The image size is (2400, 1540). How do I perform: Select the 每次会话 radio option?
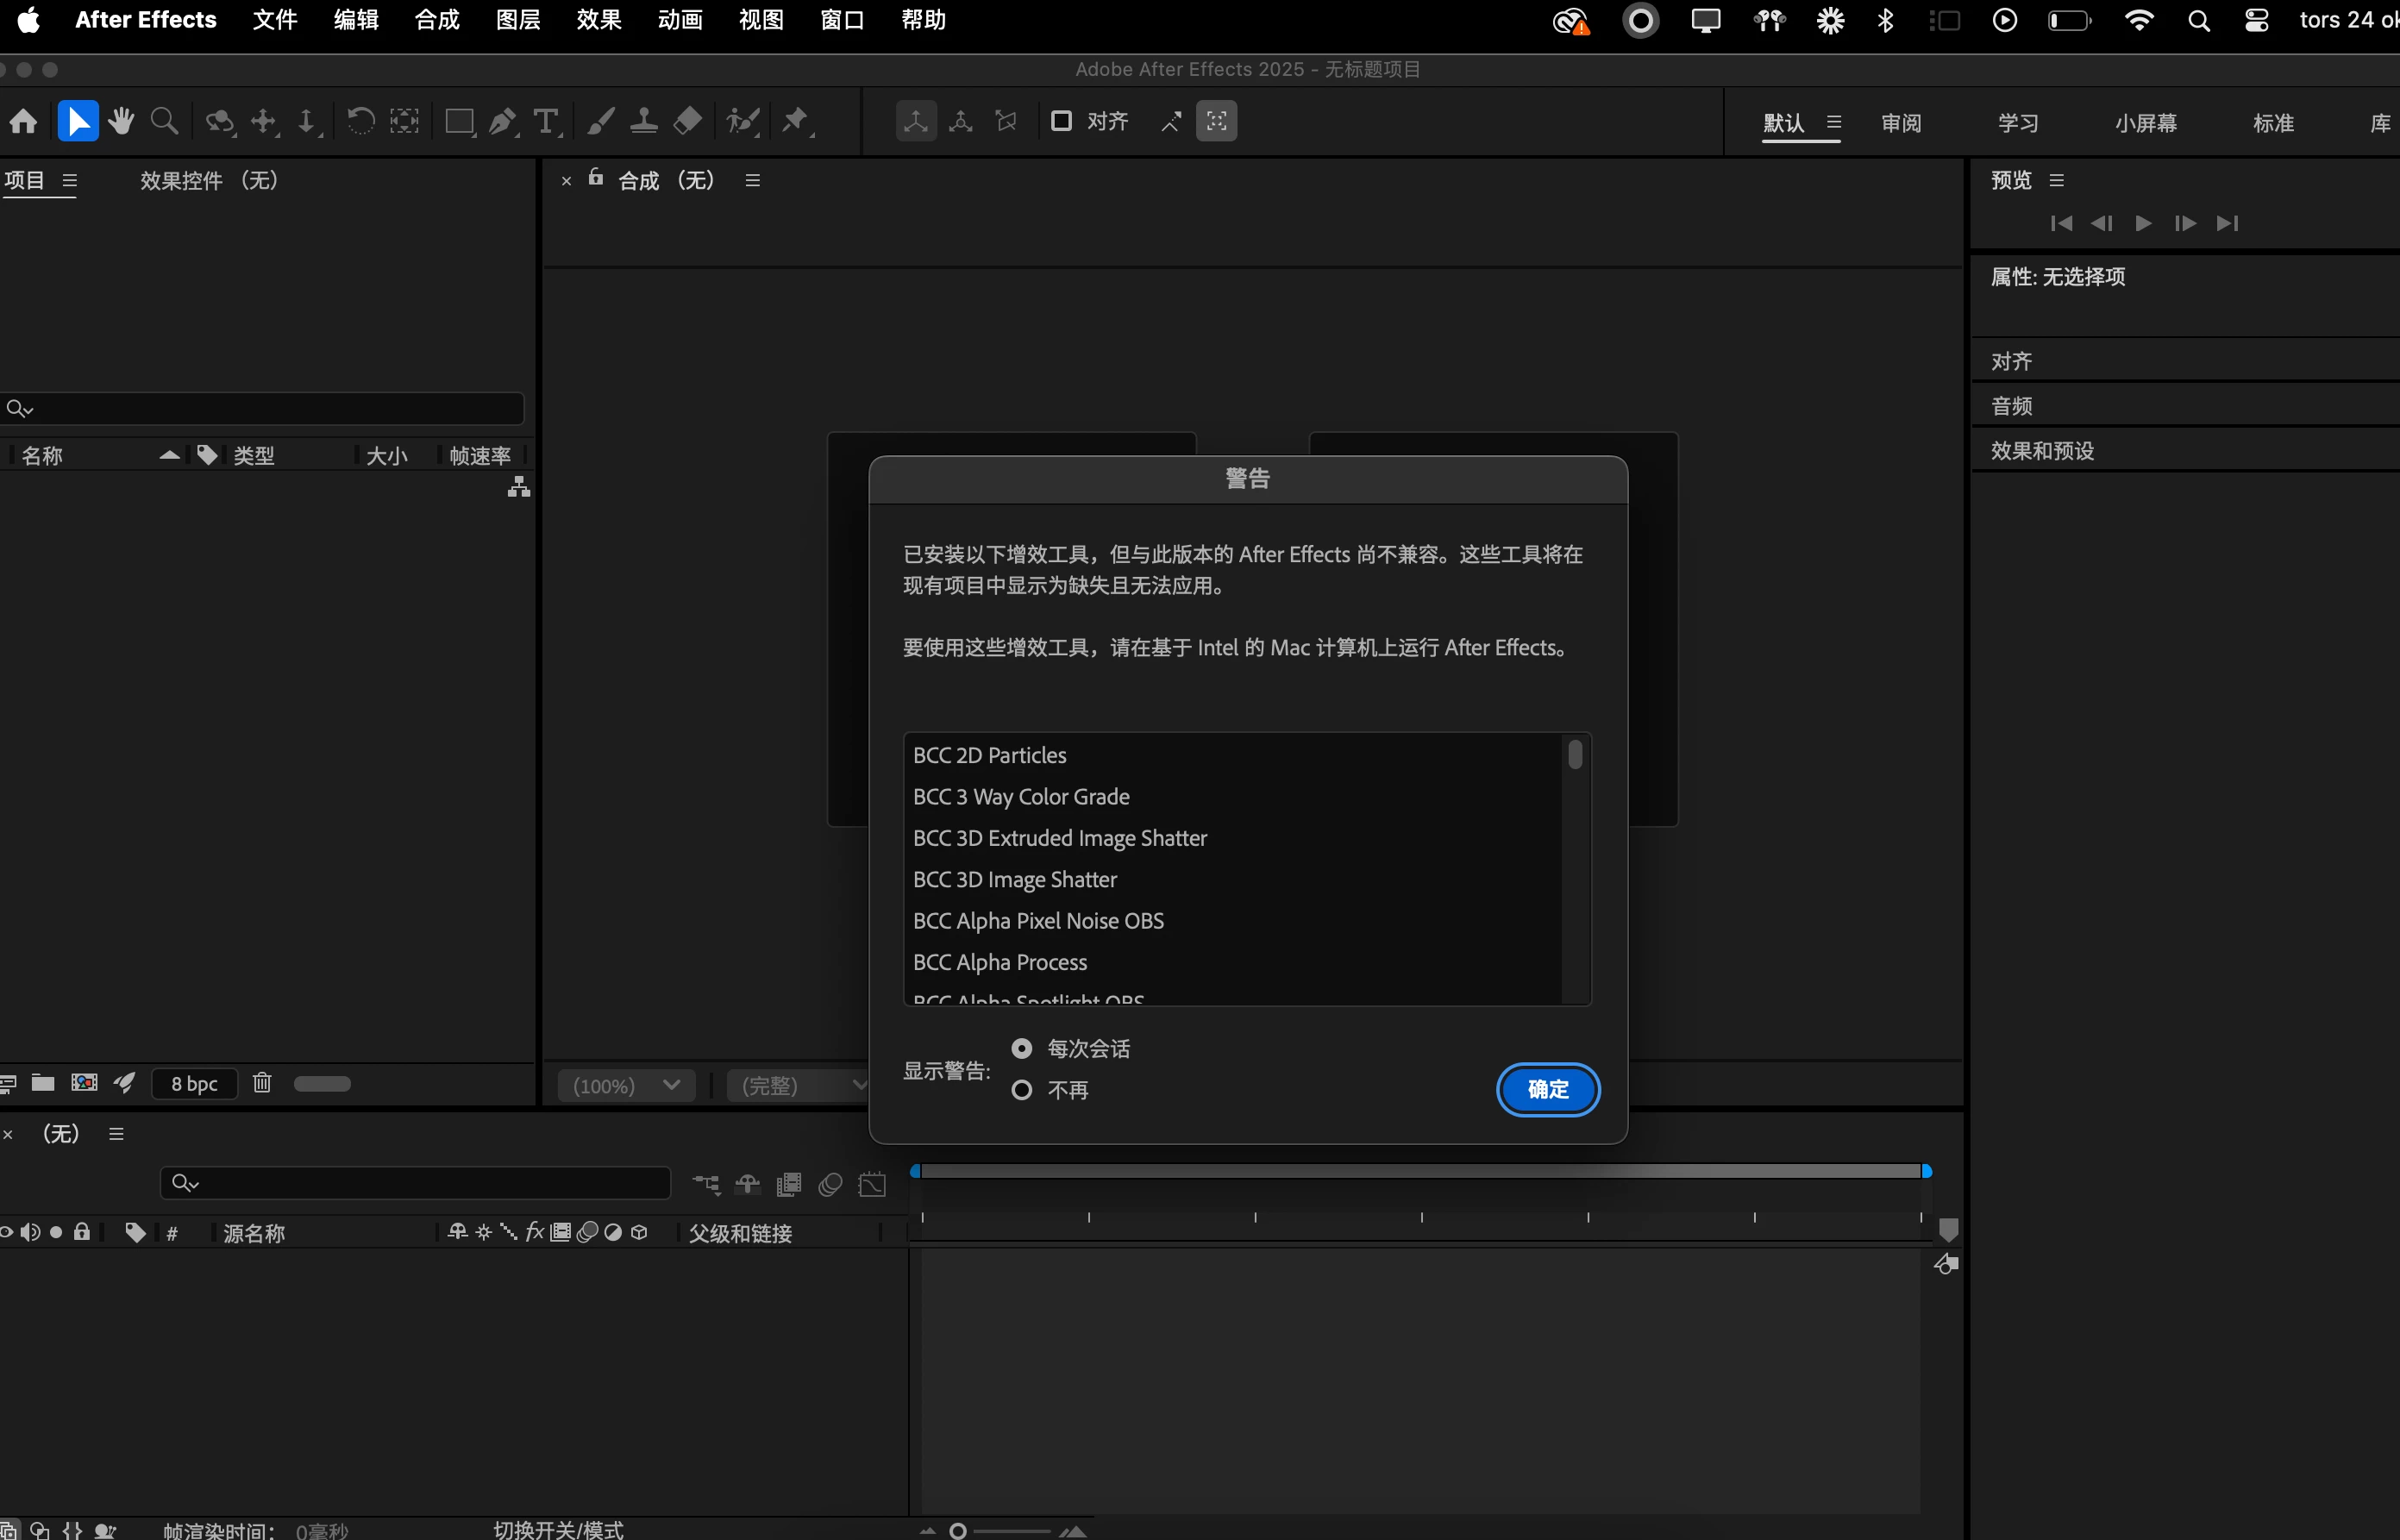tap(1021, 1049)
